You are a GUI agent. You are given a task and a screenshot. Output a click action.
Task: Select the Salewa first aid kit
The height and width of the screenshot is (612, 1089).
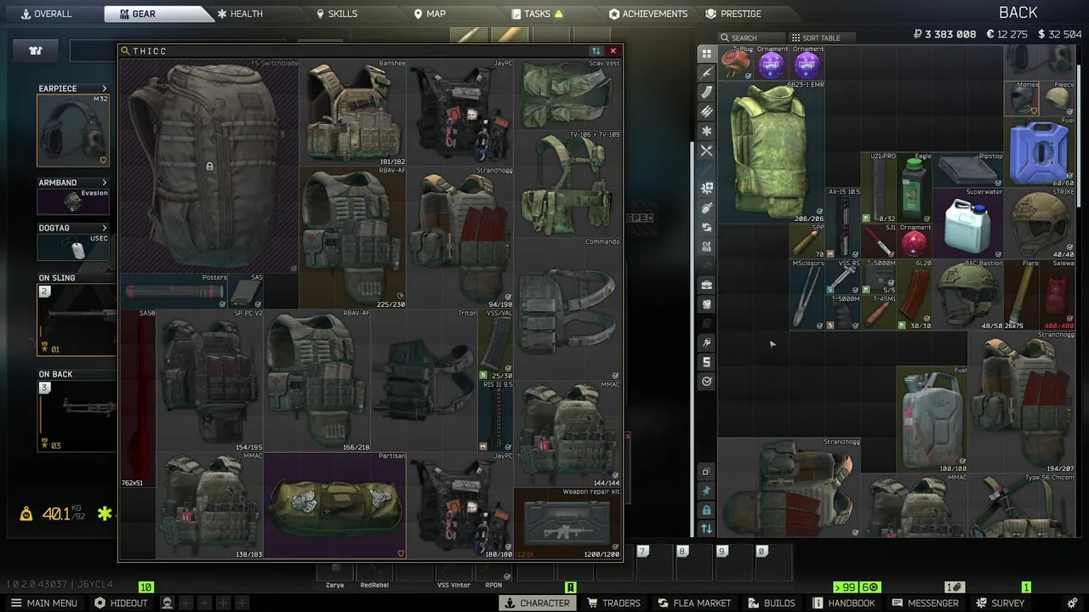1058,295
